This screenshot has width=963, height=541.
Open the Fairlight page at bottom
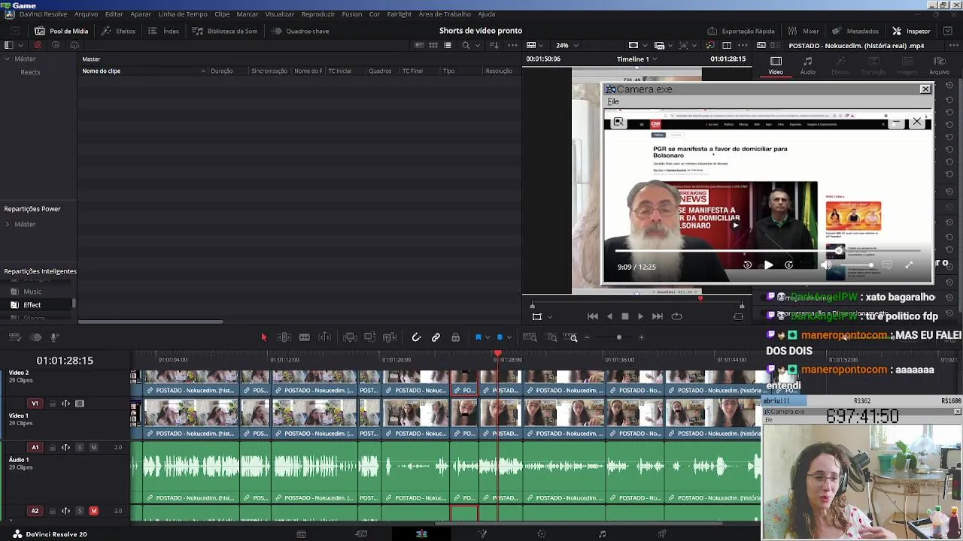(602, 534)
